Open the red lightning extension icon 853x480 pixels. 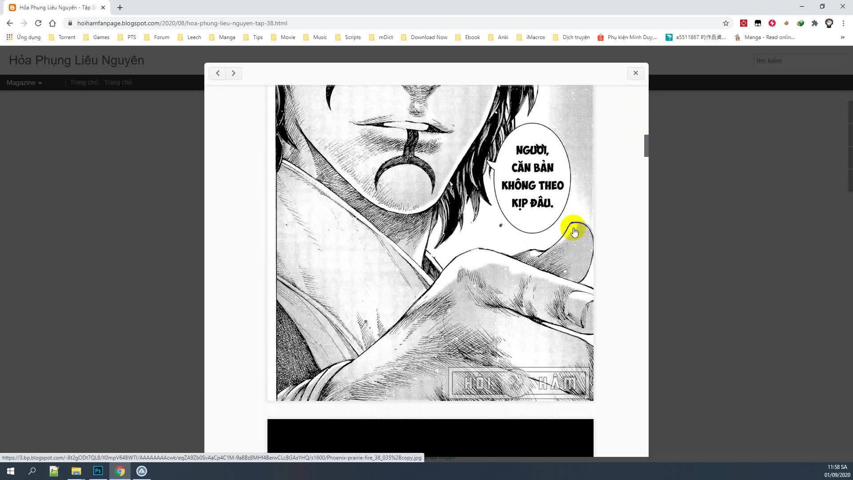point(772,23)
